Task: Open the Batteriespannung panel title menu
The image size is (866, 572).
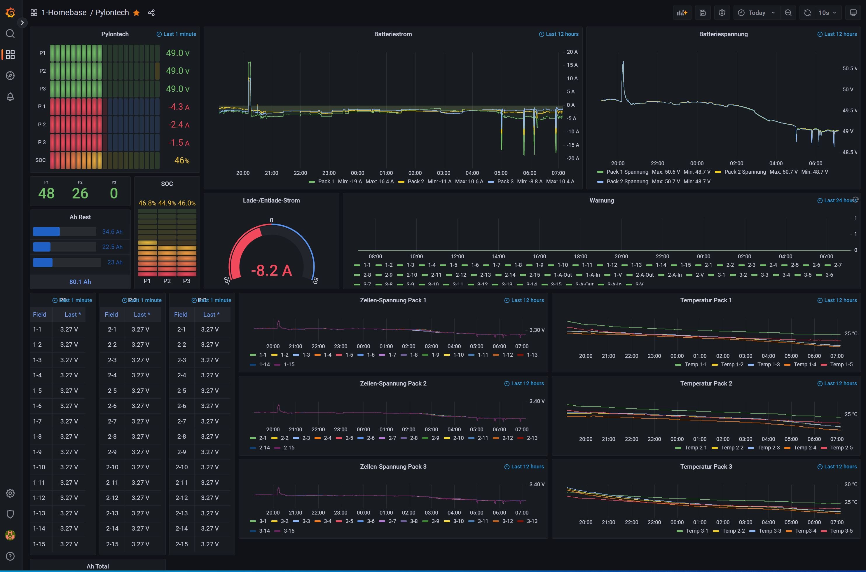Action: (x=723, y=34)
